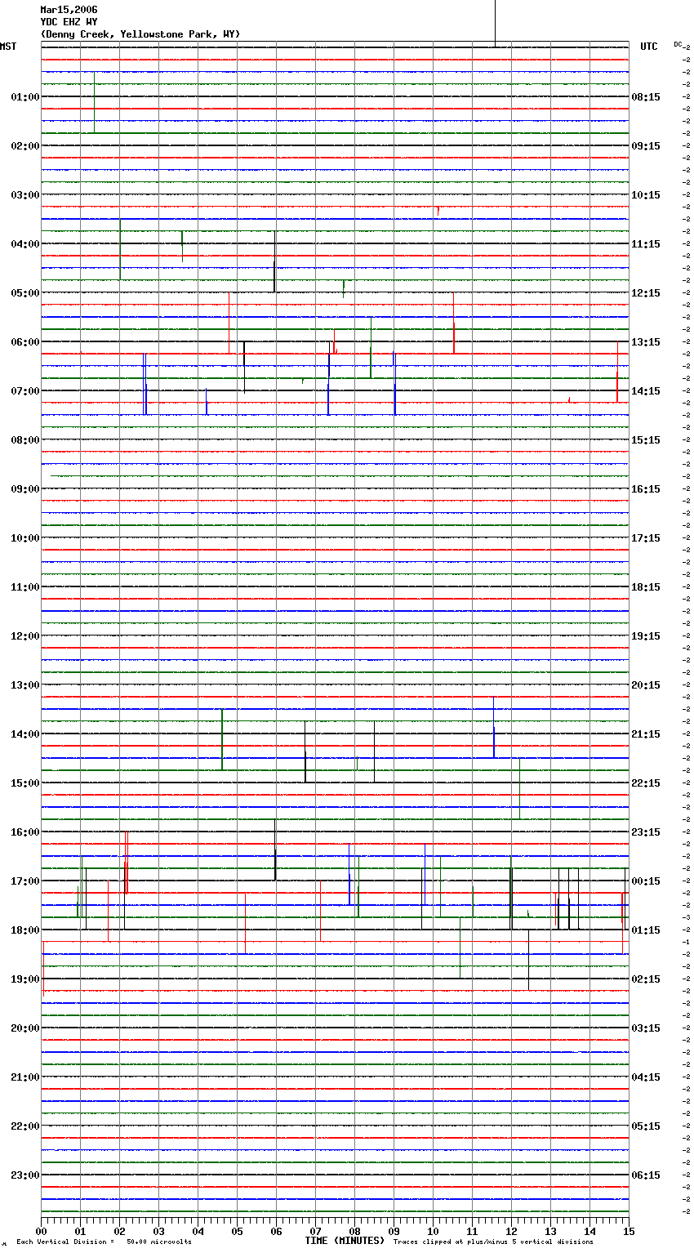This screenshot has width=694, height=1253.
Task: Click minute tick label 12 on bottom axis
Action: 512,1231
